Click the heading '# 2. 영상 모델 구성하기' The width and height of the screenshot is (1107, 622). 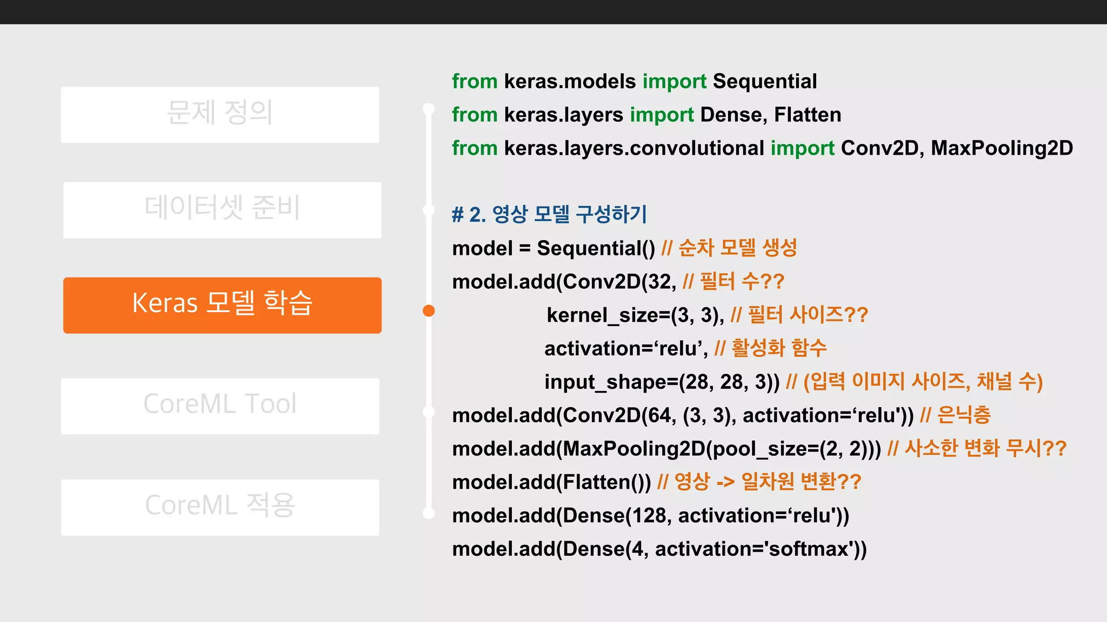click(549, 214)
